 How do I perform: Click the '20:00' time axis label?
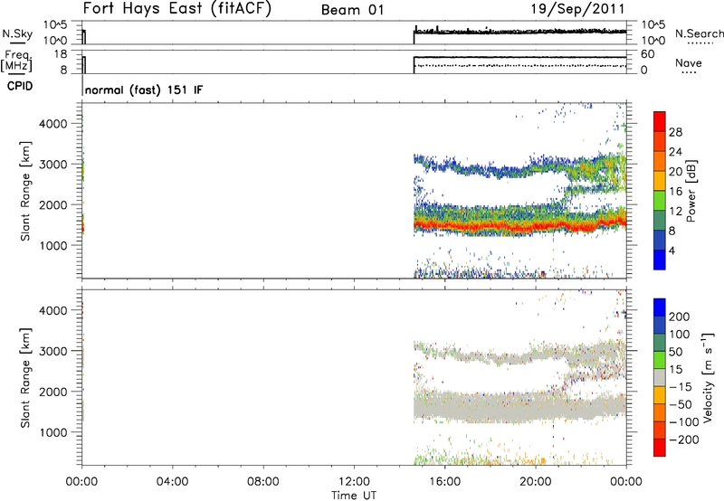pos(535,482)
